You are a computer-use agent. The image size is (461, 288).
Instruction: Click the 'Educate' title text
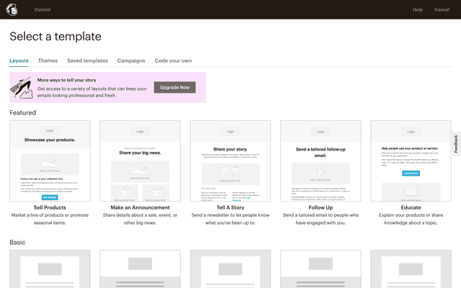pos(411,207)
